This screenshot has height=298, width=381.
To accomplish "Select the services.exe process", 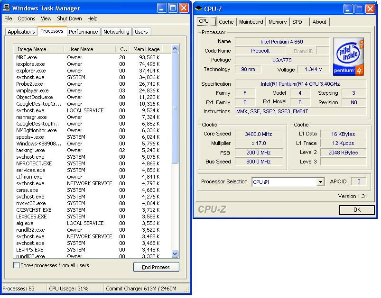I will coord(88,170).
